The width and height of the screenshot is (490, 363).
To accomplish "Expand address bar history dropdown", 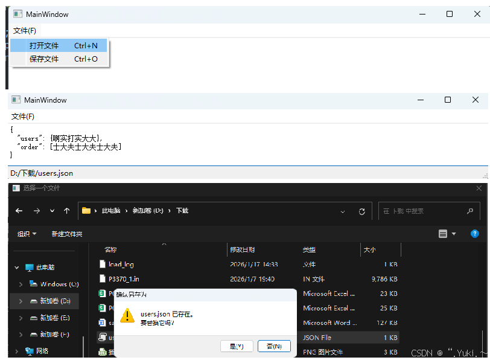I will tap(343, 211).
